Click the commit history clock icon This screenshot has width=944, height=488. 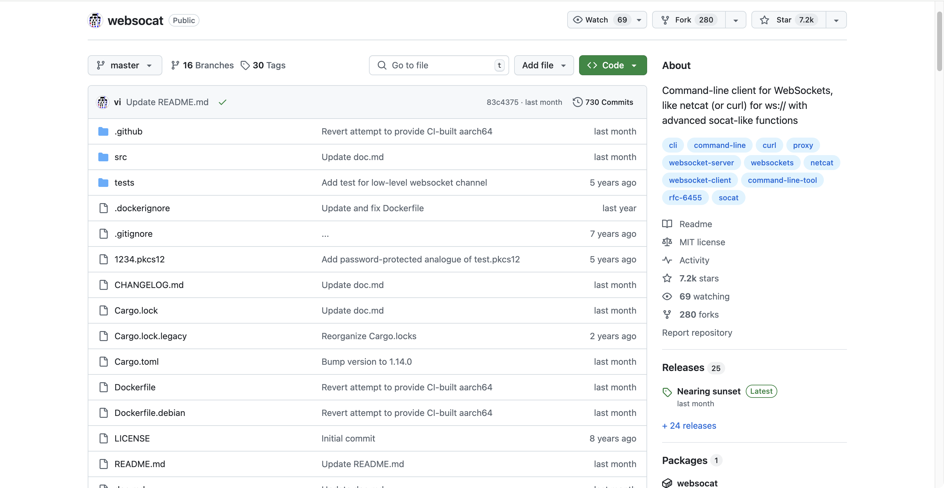(578, 102)
